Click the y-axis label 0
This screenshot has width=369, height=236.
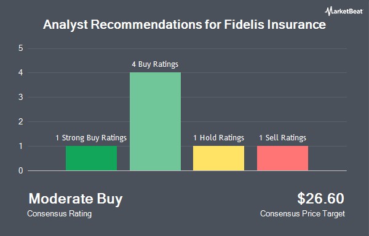pyautogui.click(x=21, y=171)
